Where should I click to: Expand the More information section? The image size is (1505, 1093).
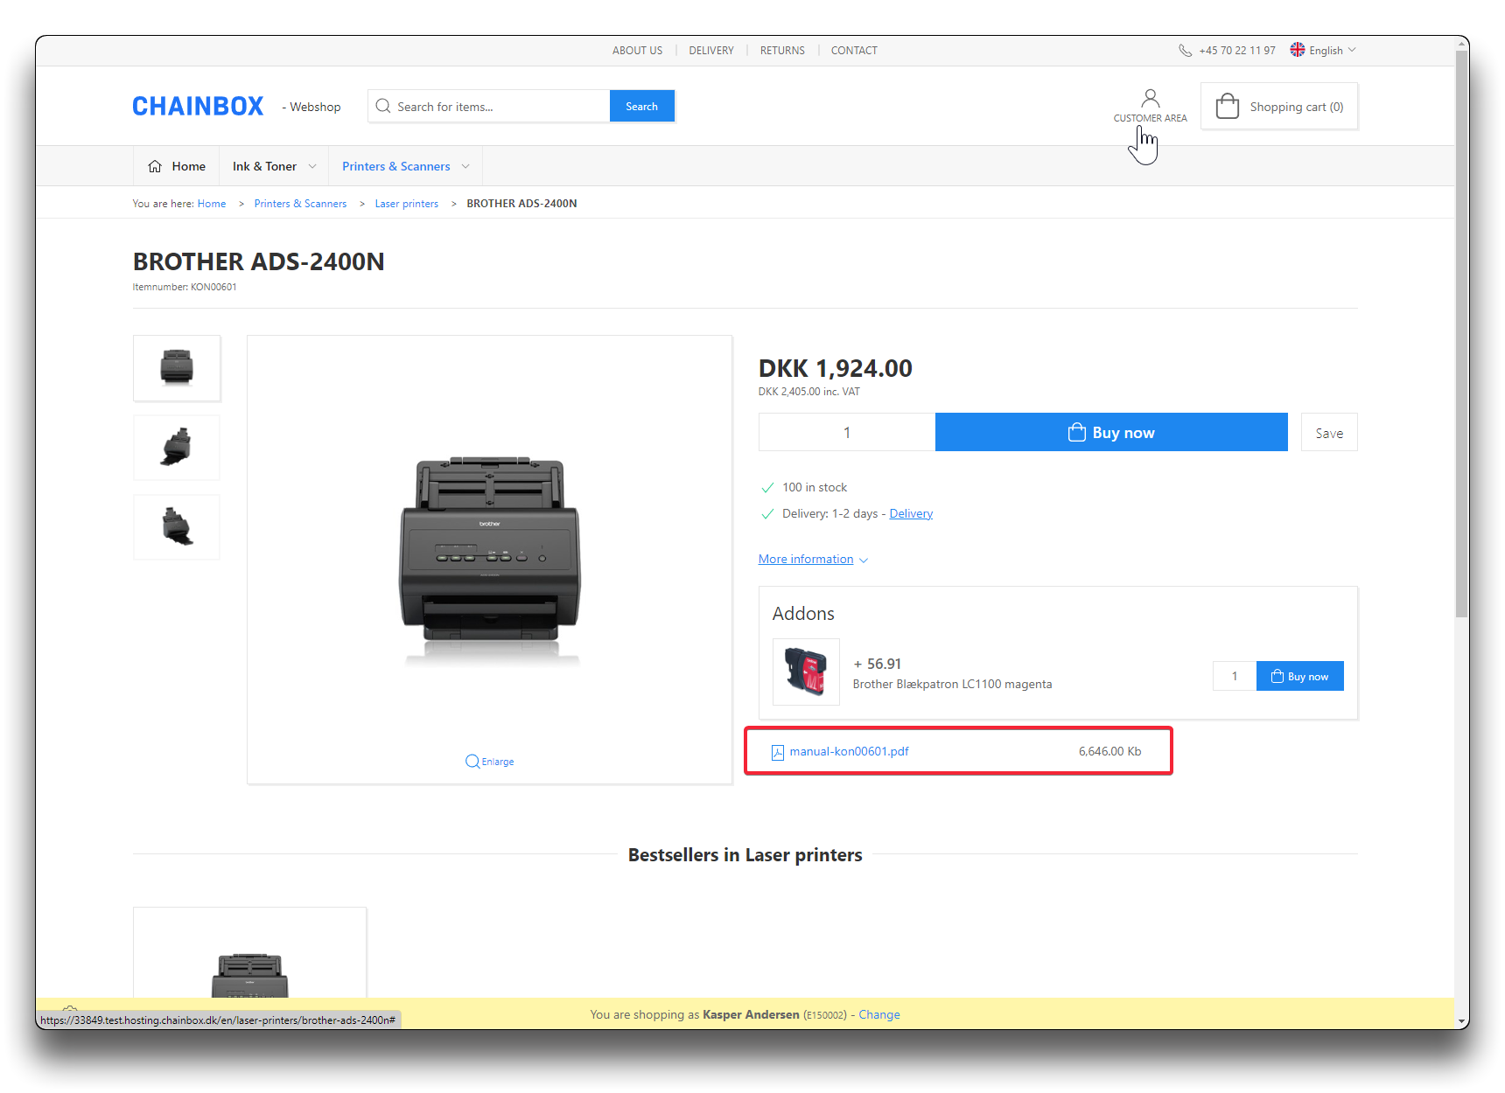813,560
